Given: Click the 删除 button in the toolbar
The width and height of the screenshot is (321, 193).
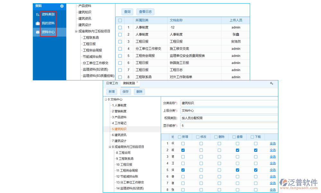Looking at the screenshot, I should tap(139, 92).
